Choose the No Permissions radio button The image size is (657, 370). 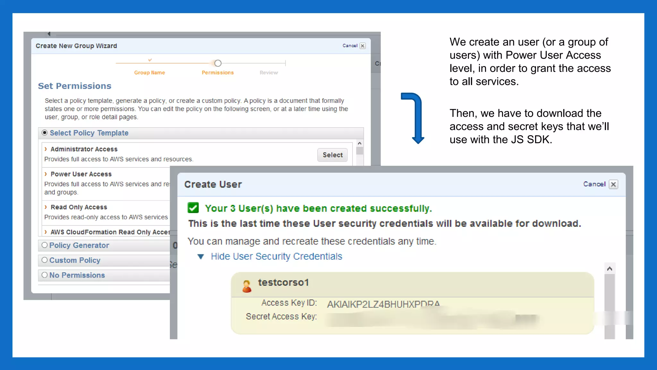45,275
